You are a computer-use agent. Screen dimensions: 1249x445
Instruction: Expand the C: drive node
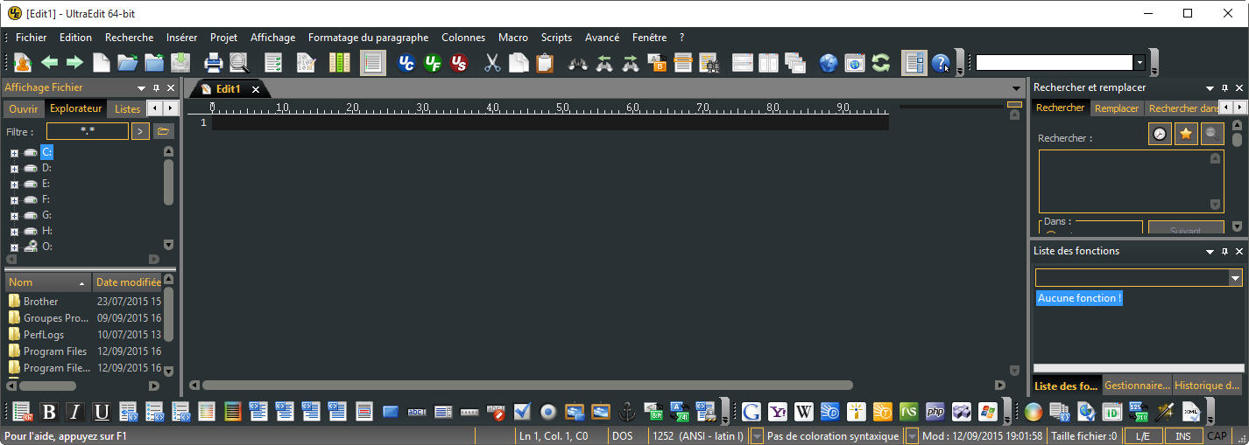point(14,153)
